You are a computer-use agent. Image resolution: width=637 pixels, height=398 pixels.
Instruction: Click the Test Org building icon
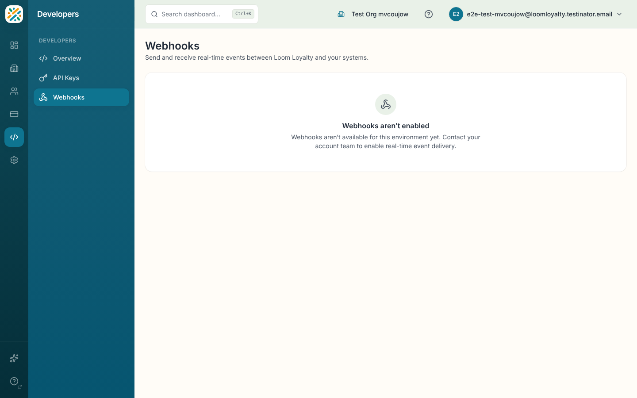[341, 14]
